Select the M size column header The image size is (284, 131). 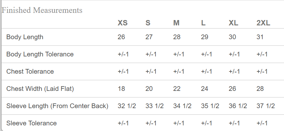pyautogui.click(x=176, y=23)
